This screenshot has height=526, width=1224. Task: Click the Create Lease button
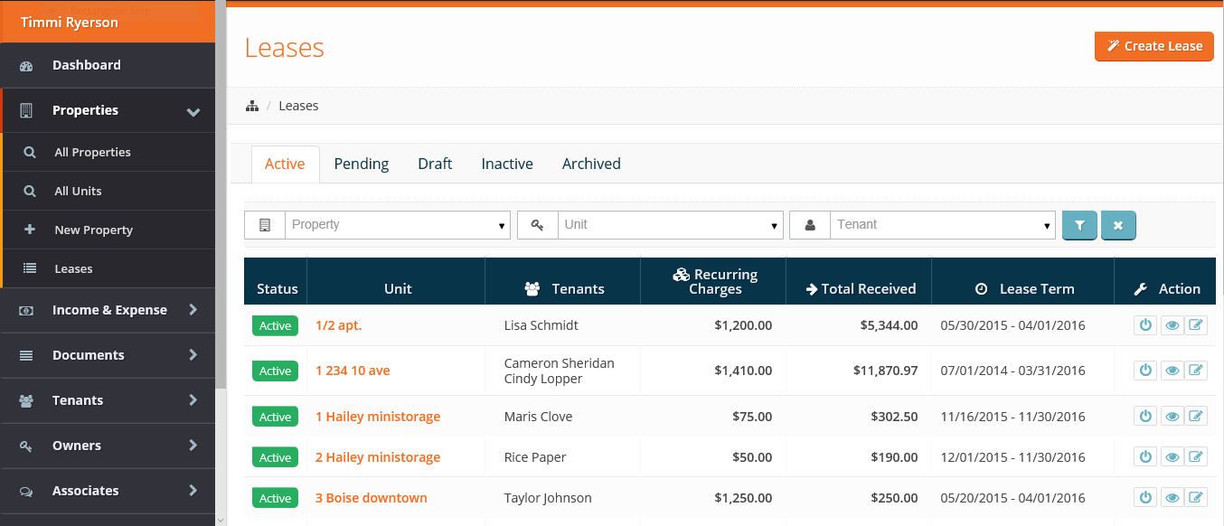(1153, 46)
